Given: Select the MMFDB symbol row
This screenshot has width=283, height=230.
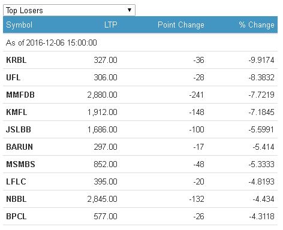Looking at the screenshot, I should tap(140, 95).
